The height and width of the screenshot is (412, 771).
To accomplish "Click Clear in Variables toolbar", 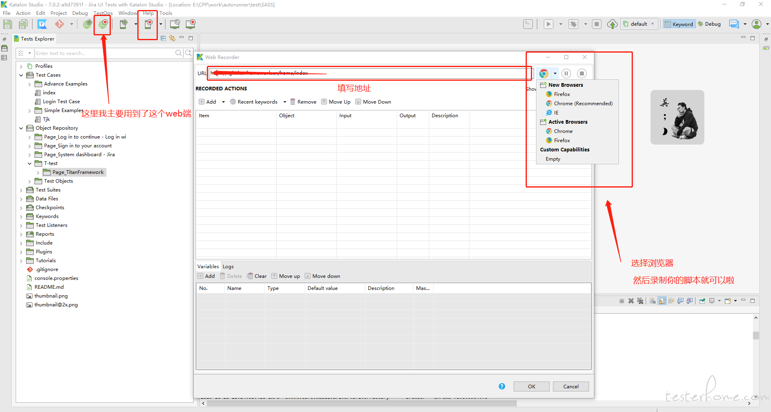I will (x=257, y=276).
